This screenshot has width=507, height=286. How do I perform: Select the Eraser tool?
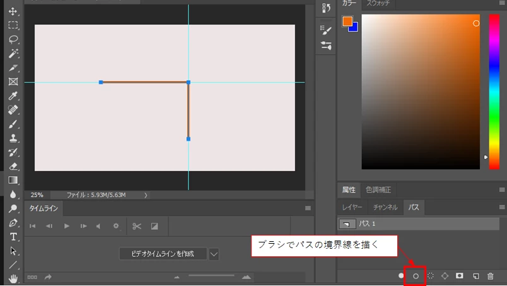[x=13, y=166]
